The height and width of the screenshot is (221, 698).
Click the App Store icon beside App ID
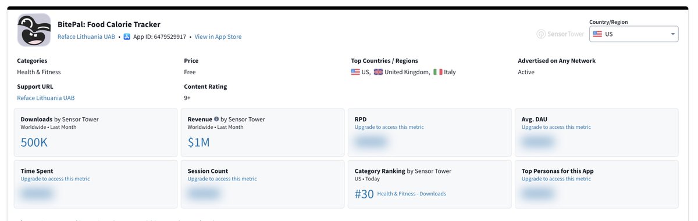127,37
